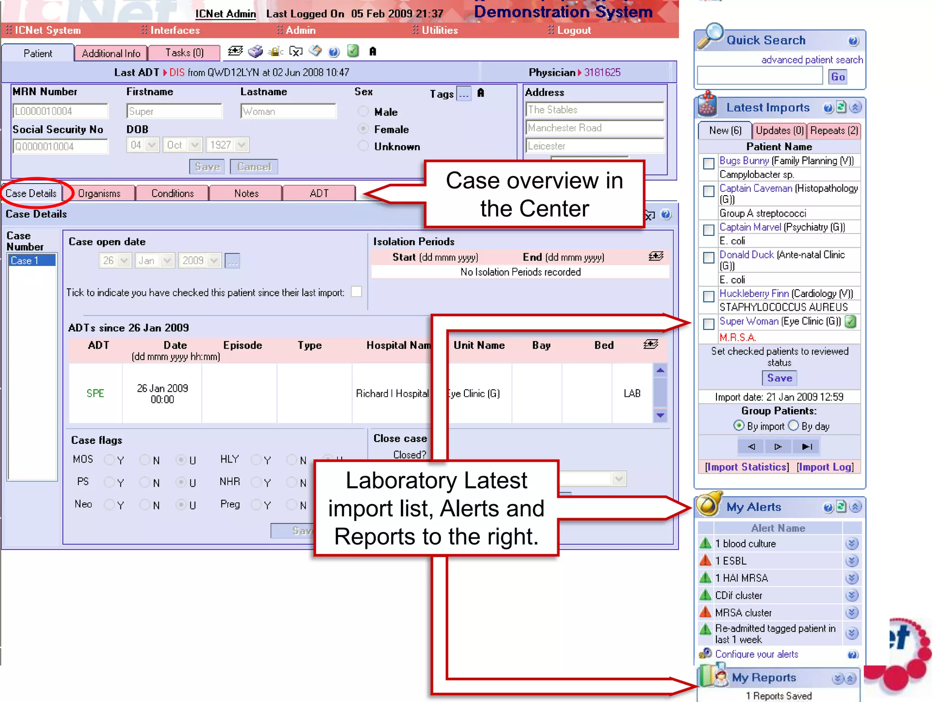Open Captain Marvel patient link
937x702 pixels.
coord(750,227)
